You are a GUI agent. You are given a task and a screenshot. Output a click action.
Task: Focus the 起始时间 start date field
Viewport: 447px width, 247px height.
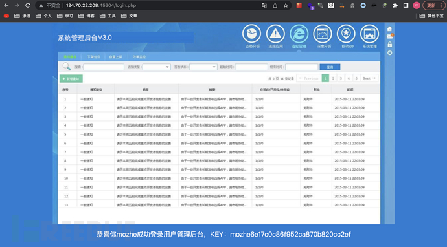click(x=251, y=67)
